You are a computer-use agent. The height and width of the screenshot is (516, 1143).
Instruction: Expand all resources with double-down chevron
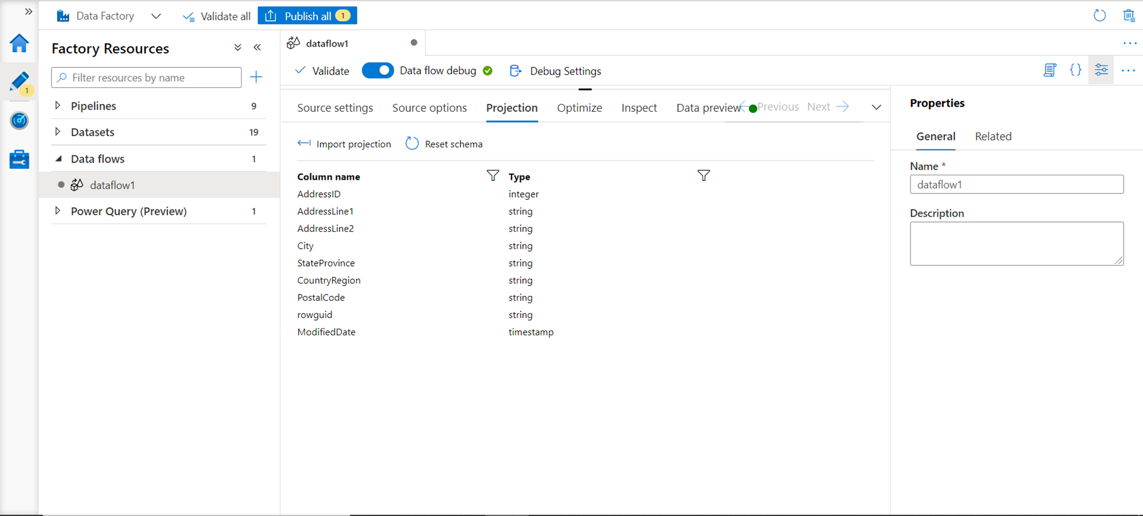(x=238, y=48)
